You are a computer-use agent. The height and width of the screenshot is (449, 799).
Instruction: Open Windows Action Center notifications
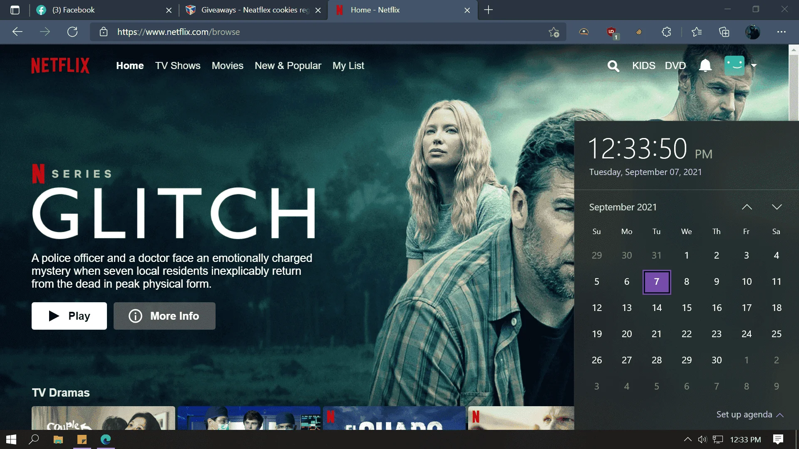click(x=778, y=439)
